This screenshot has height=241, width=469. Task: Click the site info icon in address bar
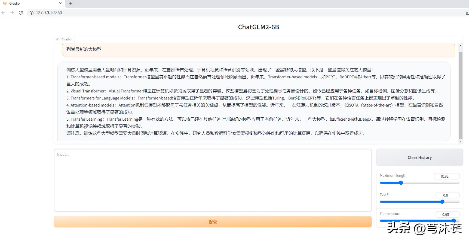click(x=32, y=13)
